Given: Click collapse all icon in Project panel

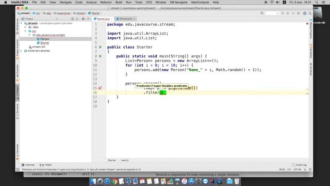Looking at the screenshot, I should point(77,19).
